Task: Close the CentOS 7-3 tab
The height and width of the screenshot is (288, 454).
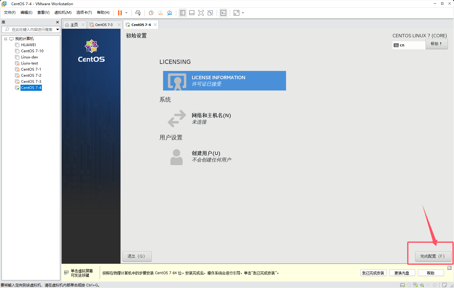Action: pos(119,25)
